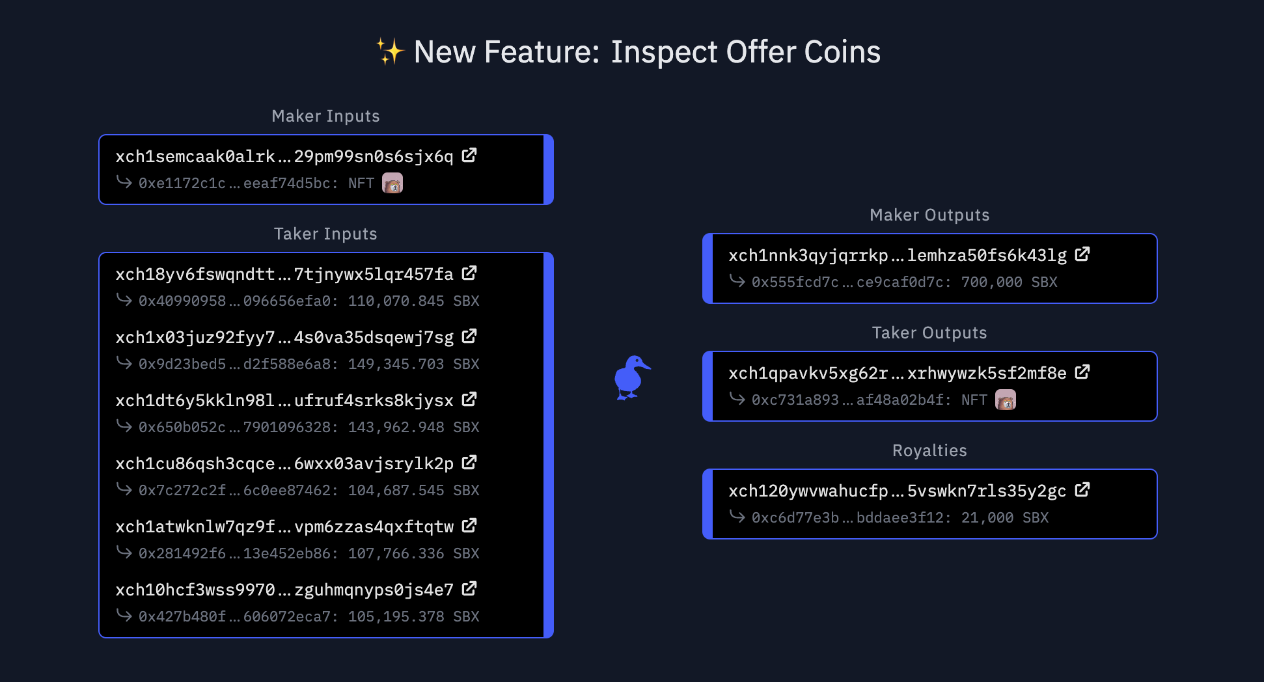Click the blue duck logo icon
1264x682 pixels.
pos(631,377)
